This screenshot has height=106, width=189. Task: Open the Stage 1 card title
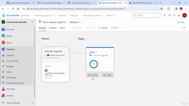point(93,52)
